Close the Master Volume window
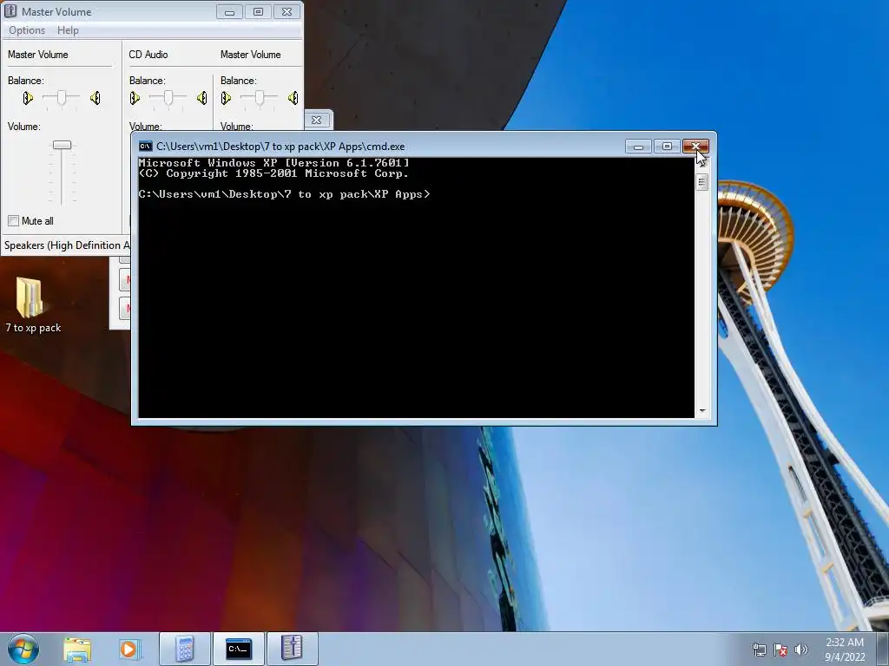The image size is (889, 666). [286, 12]
